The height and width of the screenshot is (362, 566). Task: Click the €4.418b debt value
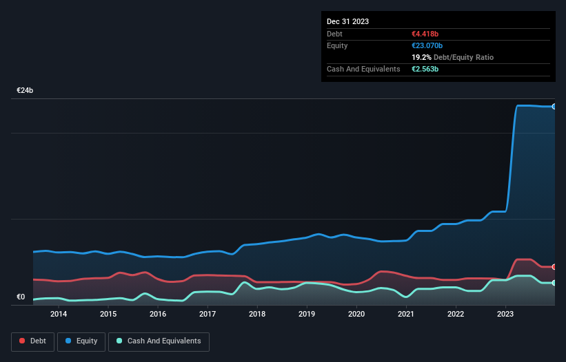click(425, 34)
